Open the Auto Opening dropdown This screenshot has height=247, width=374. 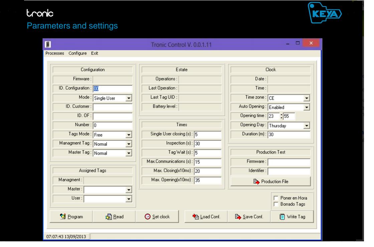[306, 107]
